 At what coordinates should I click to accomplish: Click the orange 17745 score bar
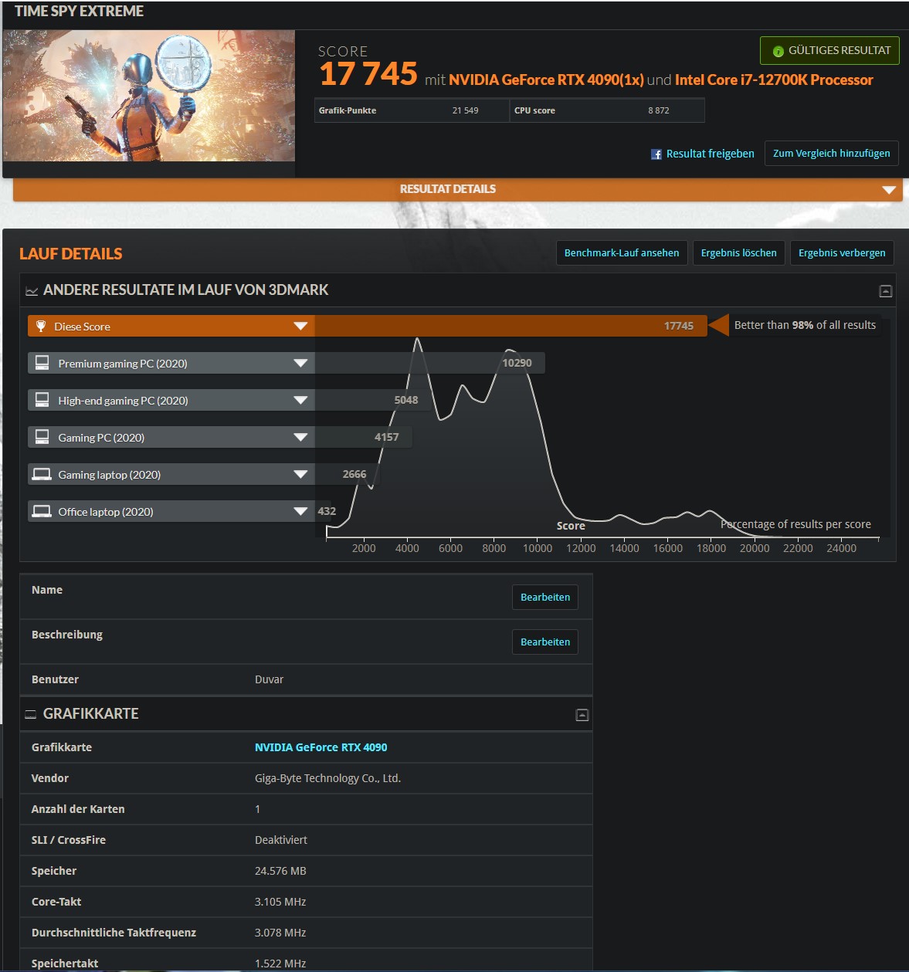510,326
